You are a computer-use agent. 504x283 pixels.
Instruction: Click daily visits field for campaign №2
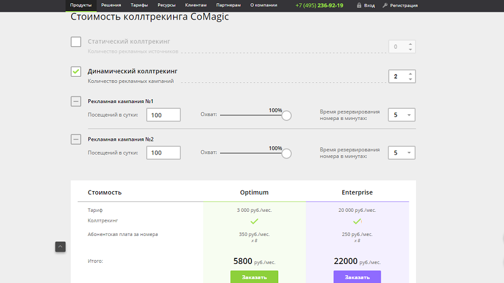coord(164,153)
